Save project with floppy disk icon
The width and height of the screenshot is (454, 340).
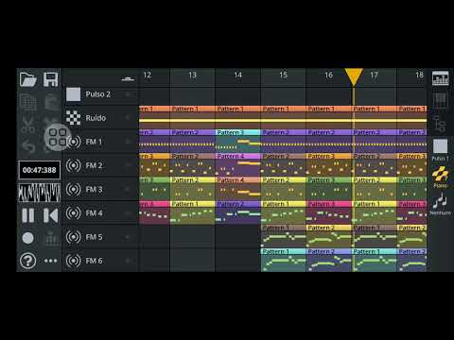click(x=51, y=79)
